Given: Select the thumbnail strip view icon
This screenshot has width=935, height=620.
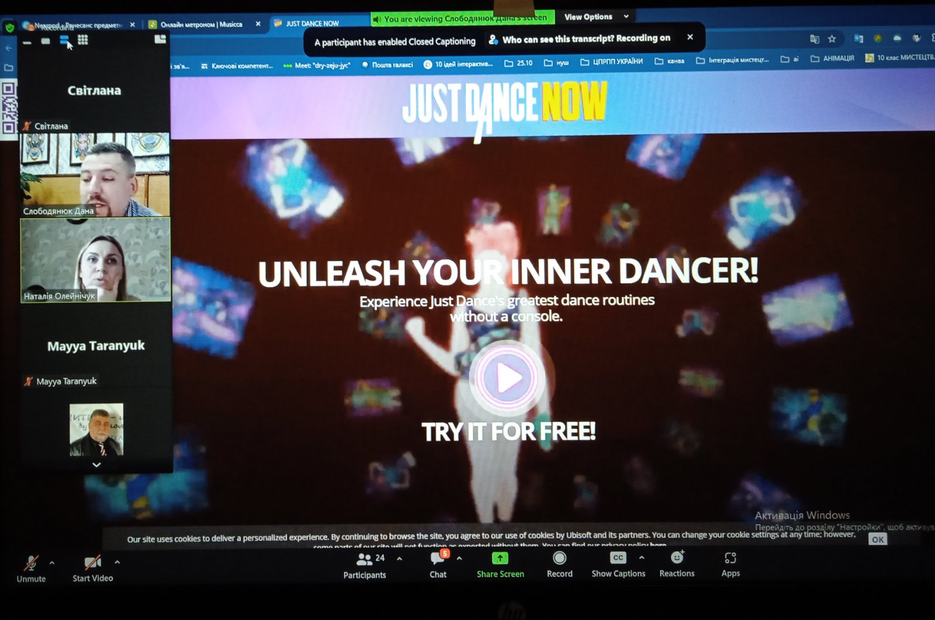Looking at the screenshot, I should point(64,40).
